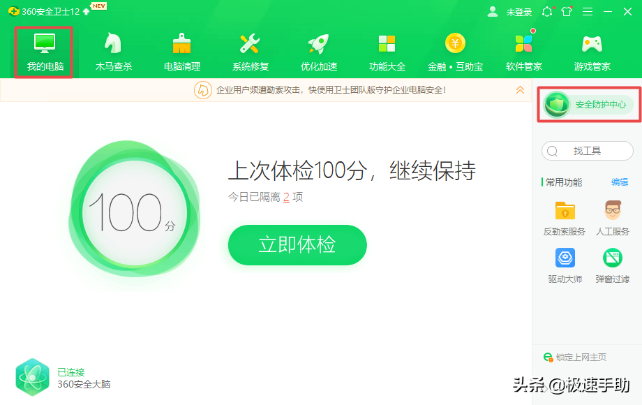The image size is (642, 405).
Task: Open the 360安全大脑 hexagon icon
Action: 32,377
